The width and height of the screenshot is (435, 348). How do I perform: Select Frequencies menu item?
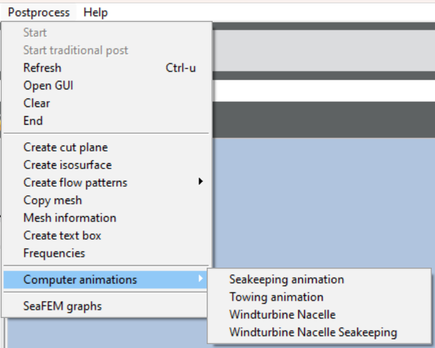click(106, 253)
